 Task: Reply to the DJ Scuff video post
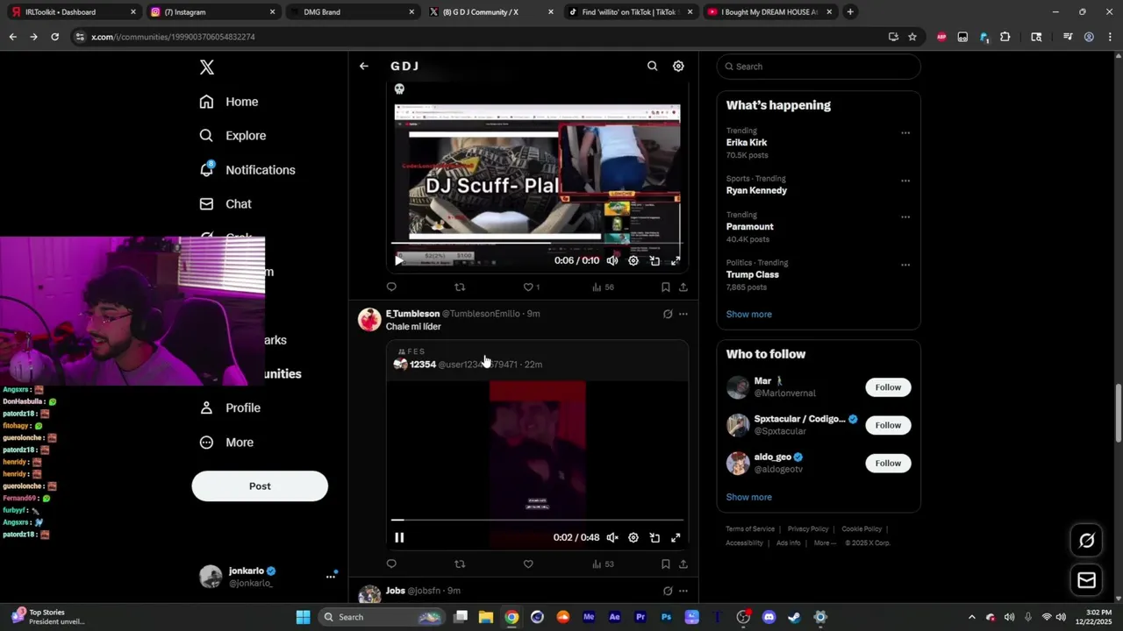(x=391, y=287)
